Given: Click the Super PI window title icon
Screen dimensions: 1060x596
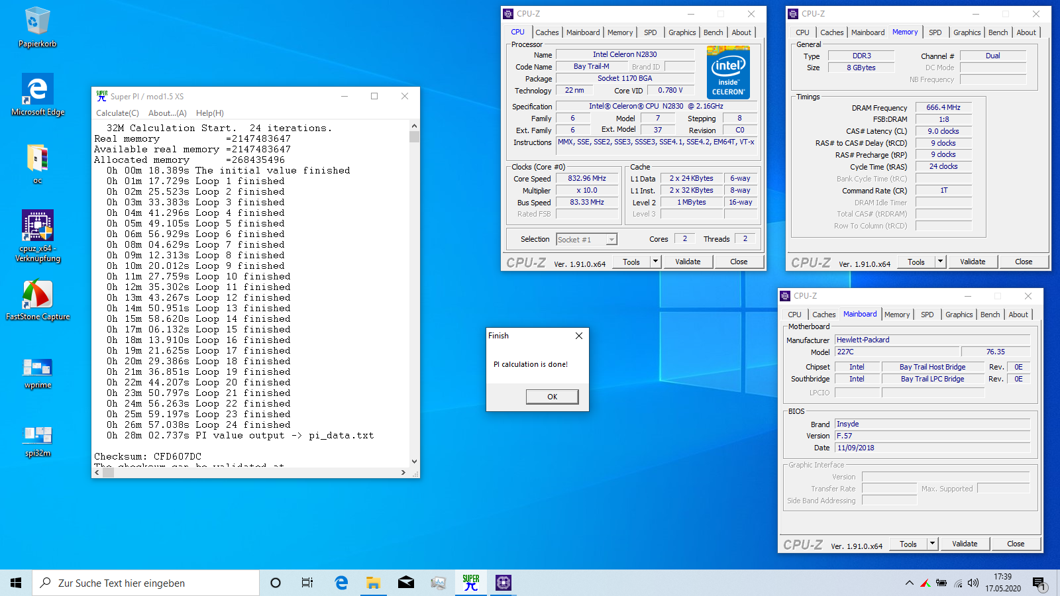Looking at the screenshot, I should (x=101, y=96).
